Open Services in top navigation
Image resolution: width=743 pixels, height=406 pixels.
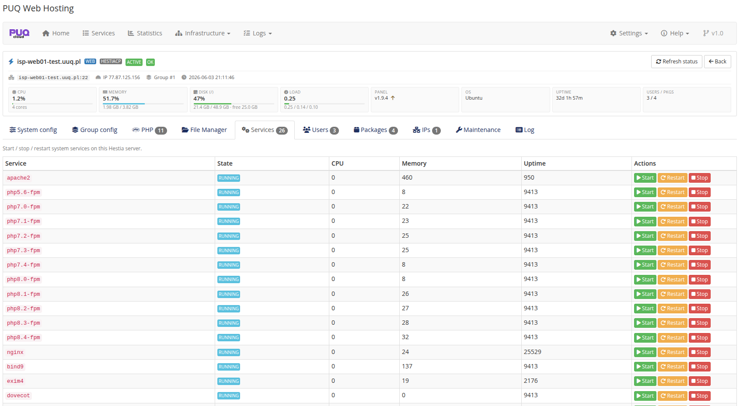tap(99, 33)
